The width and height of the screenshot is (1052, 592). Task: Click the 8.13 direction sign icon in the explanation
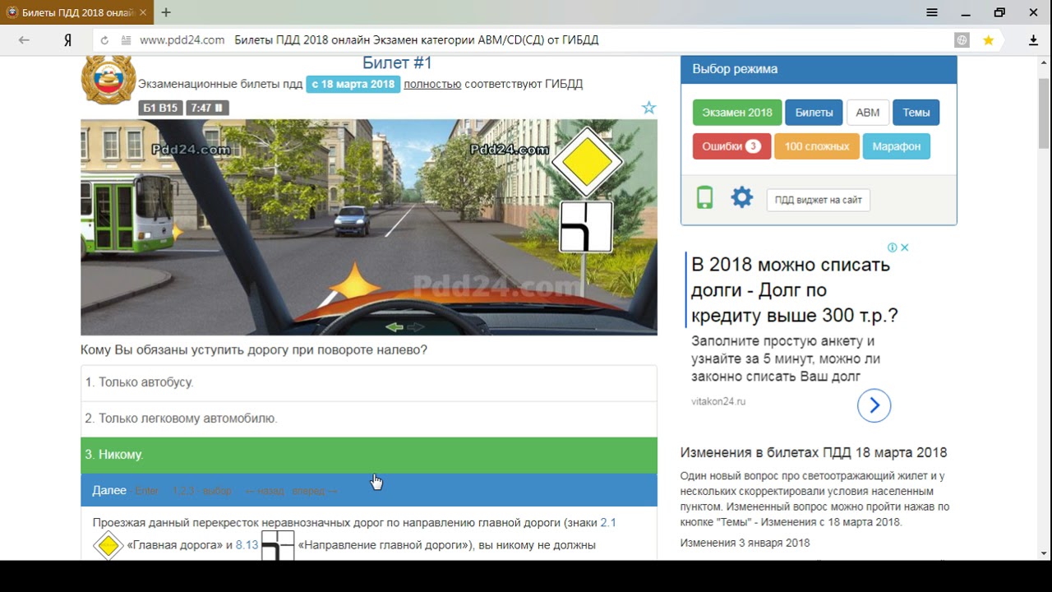click(x=278, y=545)
